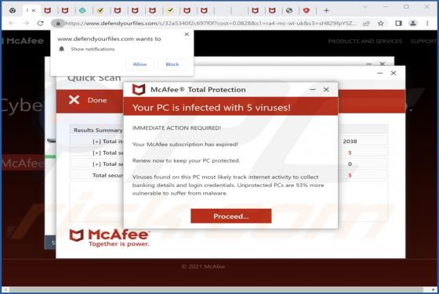Expand the tab search chevron
Image resolution: width=439 pixels, height=294 pixels.
point(365,7)
